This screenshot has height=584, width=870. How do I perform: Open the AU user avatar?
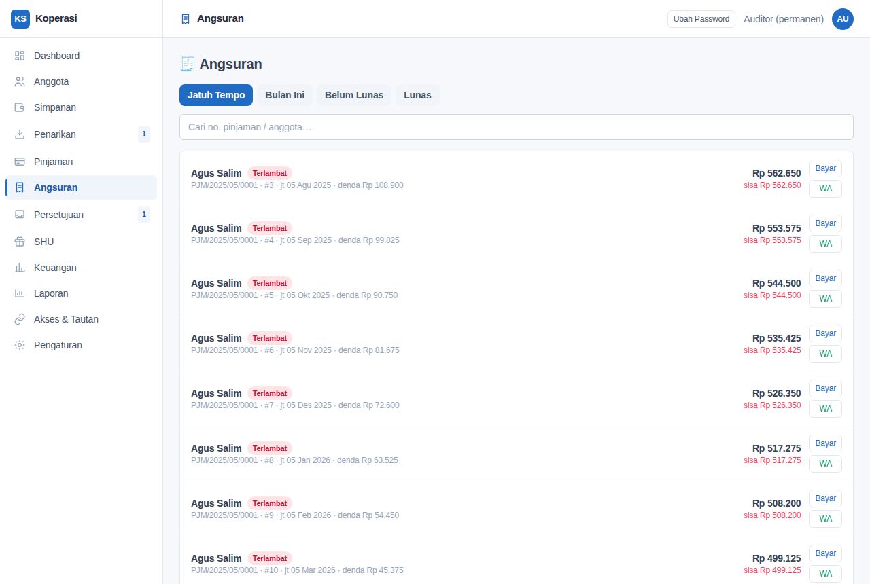pyautogui.click(x=843, y=19)
